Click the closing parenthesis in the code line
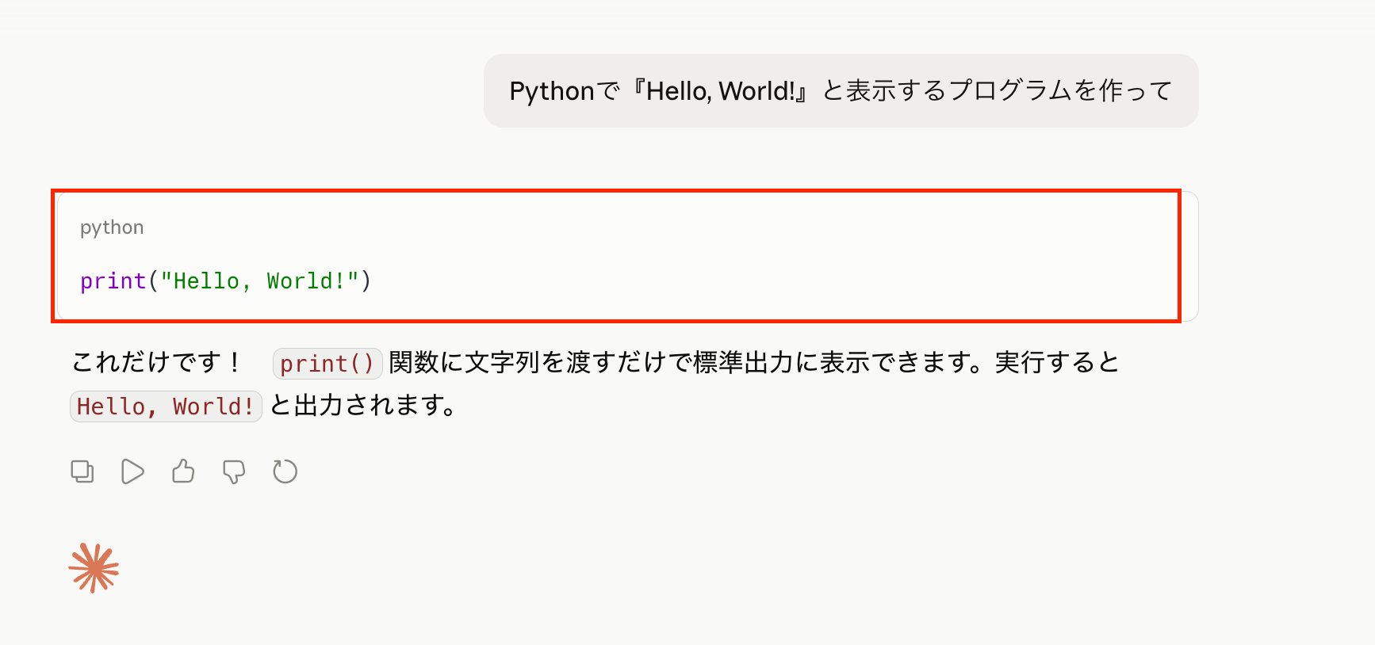 click(x=366, y=281)
